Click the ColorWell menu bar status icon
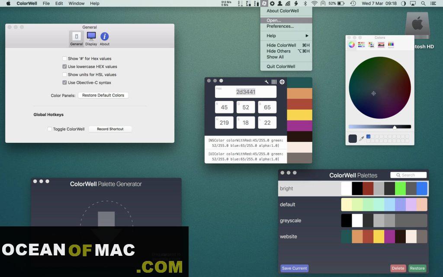The width and height of the screenshot is (443, 277). (264, 3)
